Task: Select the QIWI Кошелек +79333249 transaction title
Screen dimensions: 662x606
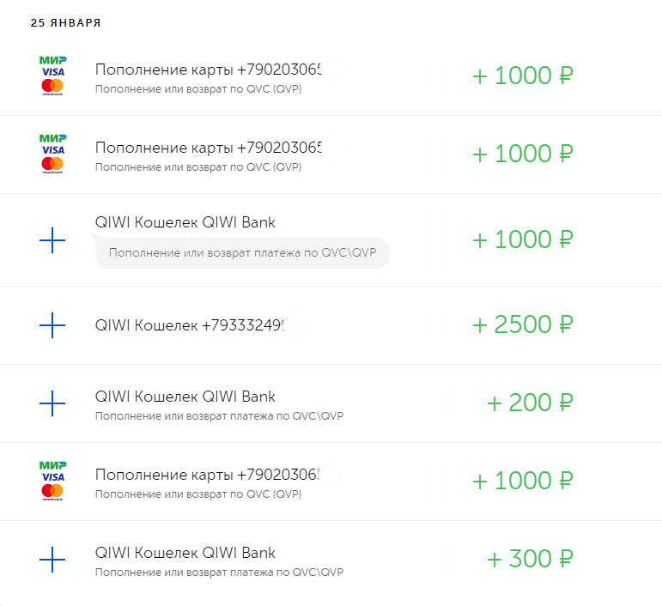Action: point(189,325)
